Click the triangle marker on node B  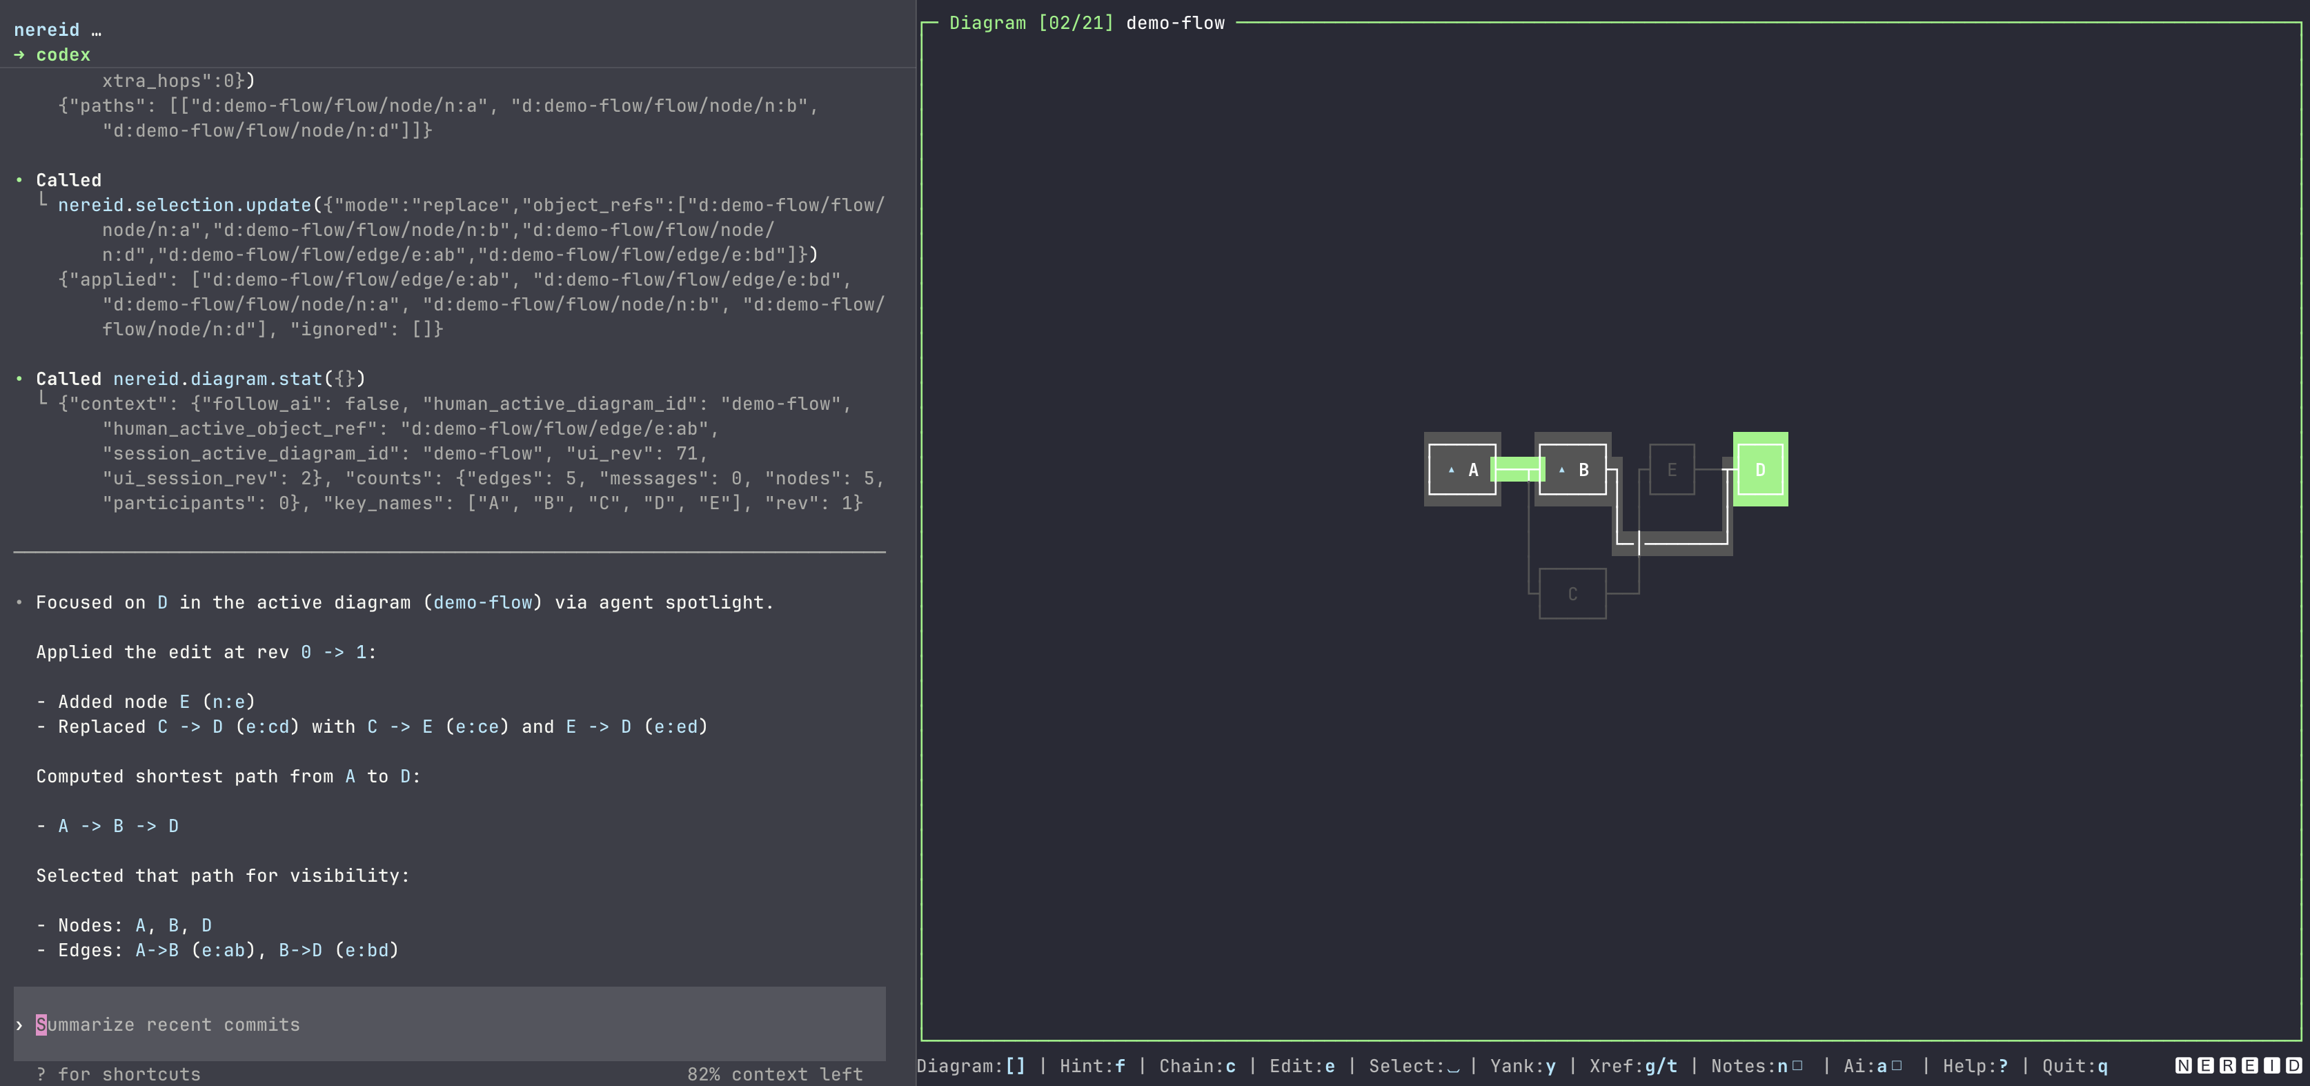pyautogui.click(x=1561, y=470)
